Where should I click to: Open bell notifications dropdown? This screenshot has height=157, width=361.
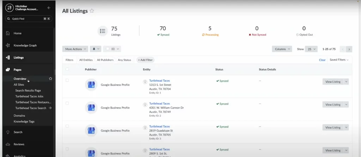[x=96, y=49]
